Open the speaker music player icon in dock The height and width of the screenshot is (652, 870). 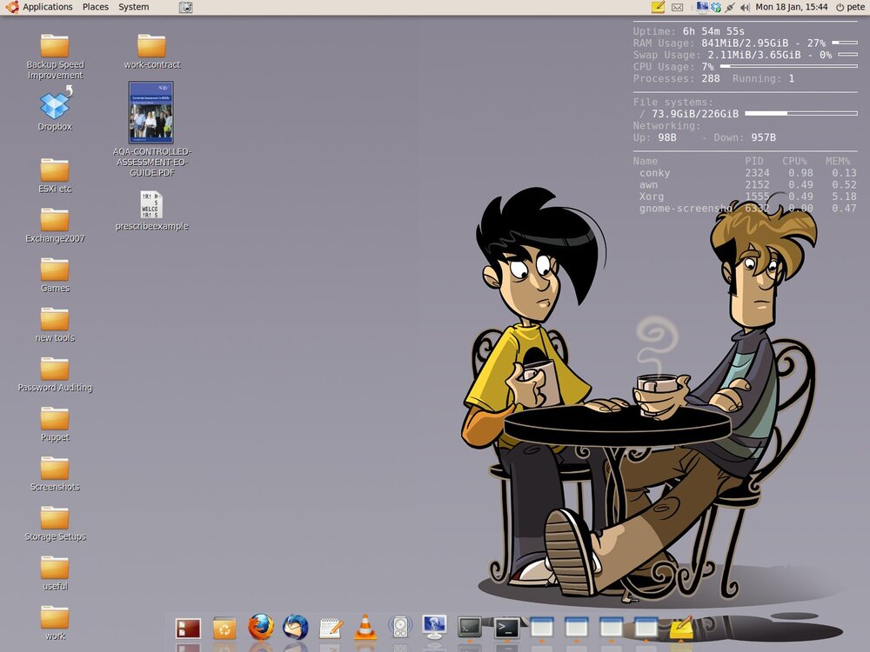tap(400, 627)
